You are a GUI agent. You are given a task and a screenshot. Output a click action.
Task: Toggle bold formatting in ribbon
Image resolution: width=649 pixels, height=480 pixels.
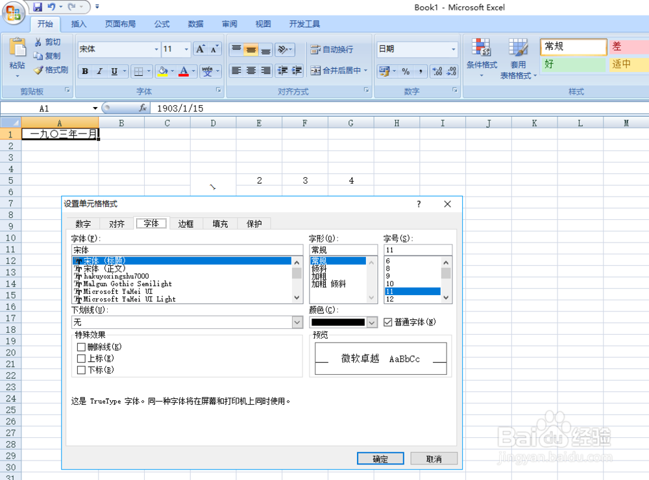point(85,71)
